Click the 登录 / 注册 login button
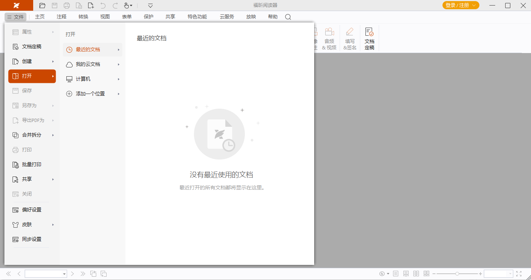 click(x=461, y=5)
